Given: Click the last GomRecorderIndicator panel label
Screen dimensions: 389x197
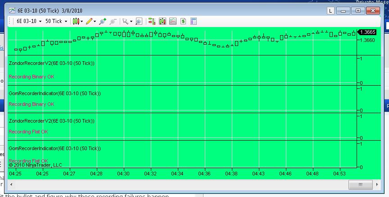Looking at the screenshot, I should point(55,148).
